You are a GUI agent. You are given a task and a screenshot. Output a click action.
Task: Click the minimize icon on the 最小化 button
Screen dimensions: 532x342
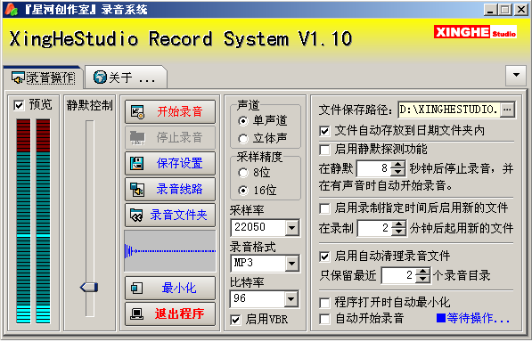click(x=137, y=288)
